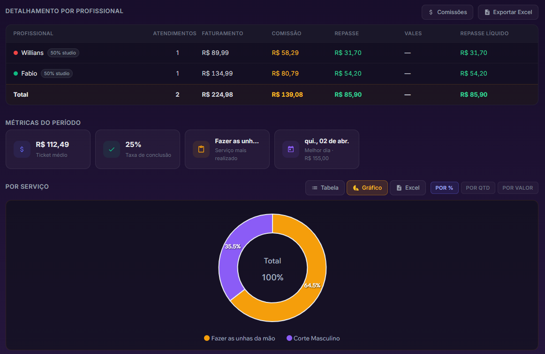This screenshot has width=545, height=354.
Task: Click the calendar icon on Melhor dia card
Action: click(291, 149)
